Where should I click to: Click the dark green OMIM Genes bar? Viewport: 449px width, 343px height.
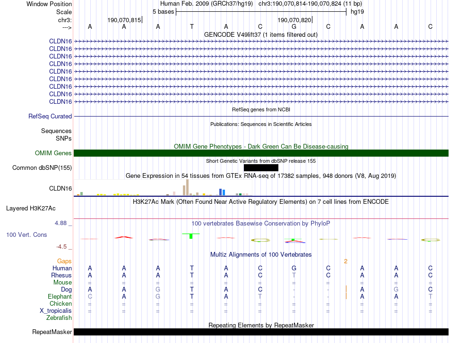click(x=261, y=153)
